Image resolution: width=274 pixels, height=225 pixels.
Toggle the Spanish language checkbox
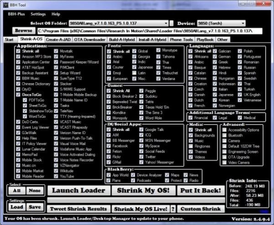click(240, 73)
